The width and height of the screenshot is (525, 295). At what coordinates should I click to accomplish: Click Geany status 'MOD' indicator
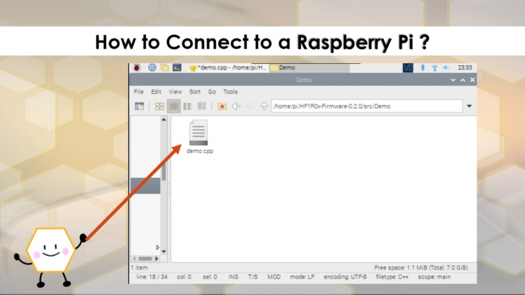[x=274, y=277]
